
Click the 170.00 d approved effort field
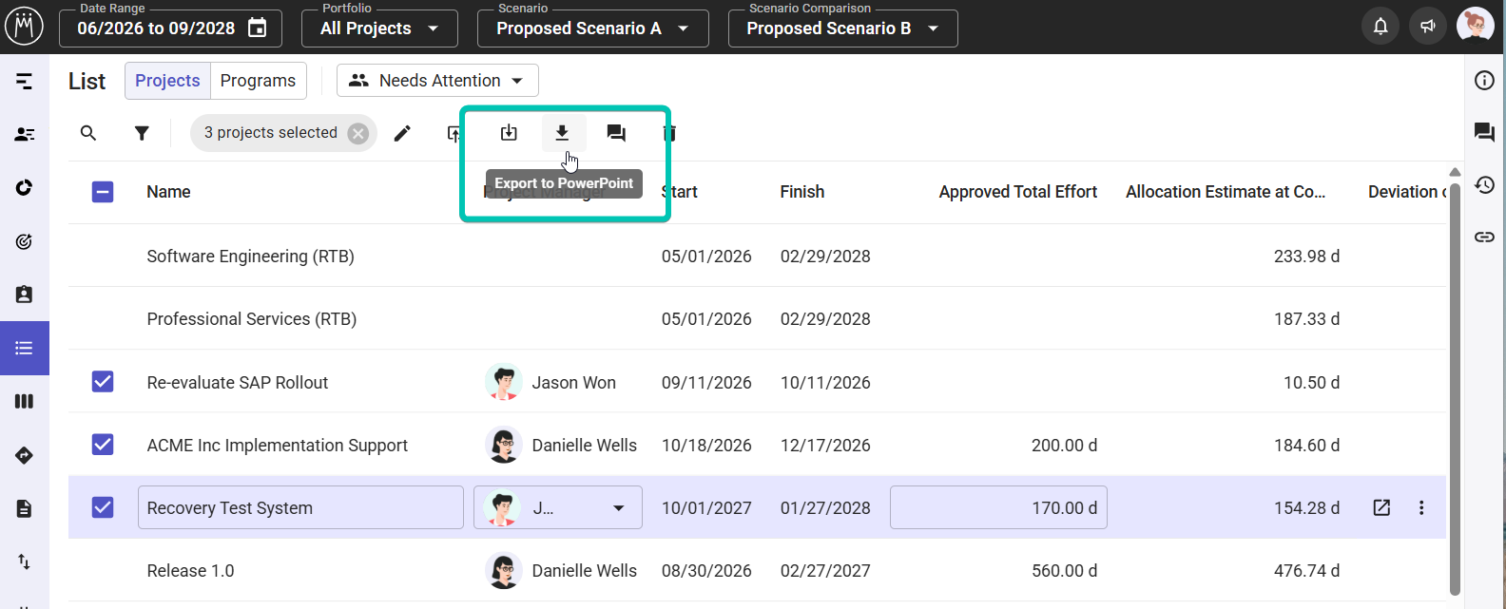998,507
